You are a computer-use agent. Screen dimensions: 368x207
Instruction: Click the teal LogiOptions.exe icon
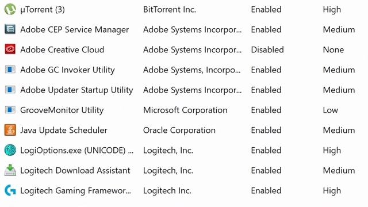tap(10, 150)
